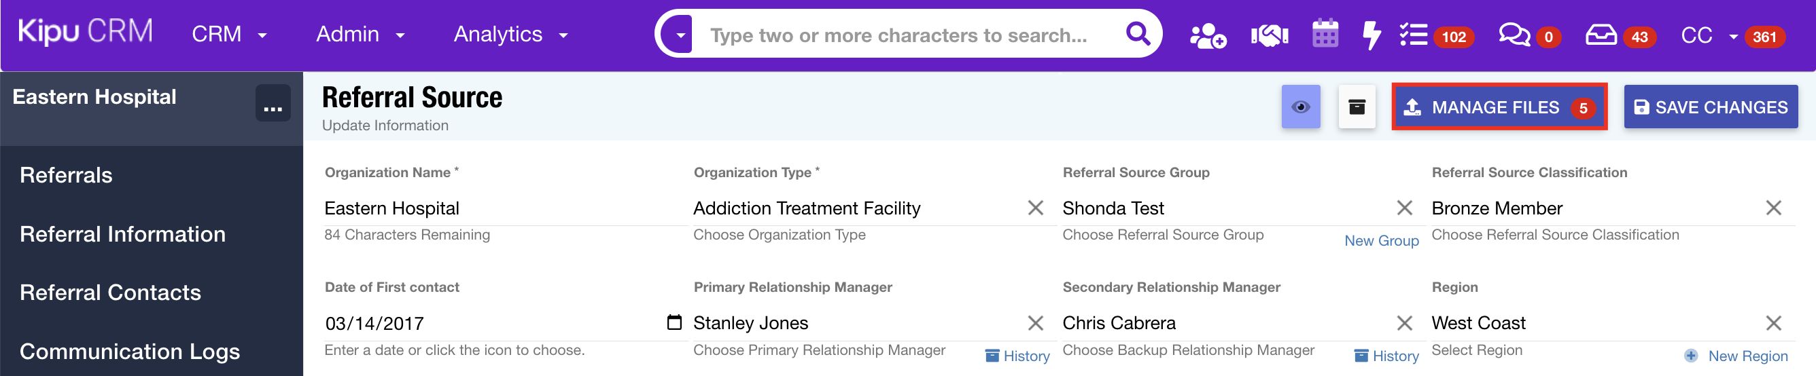This screenshot has width=1816, height=376.
Task: Select Communication Logs sidebar item
Action: click(130, 352)
